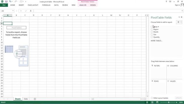This screenshot has height=104, width=184.
Task: Open the Name Box dropdown arrow
Action: (x=13, y=11)
